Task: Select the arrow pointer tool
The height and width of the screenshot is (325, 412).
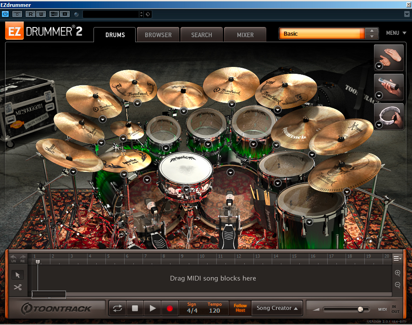Action: 17,275
